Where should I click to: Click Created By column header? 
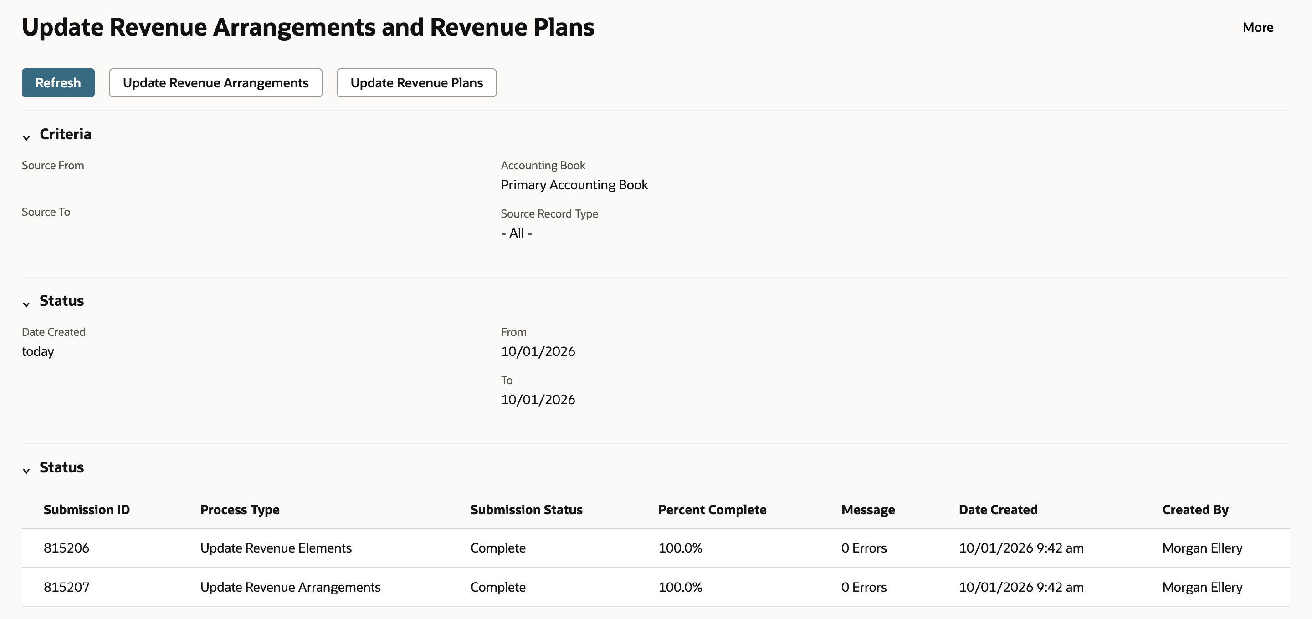coord(1195,510)
